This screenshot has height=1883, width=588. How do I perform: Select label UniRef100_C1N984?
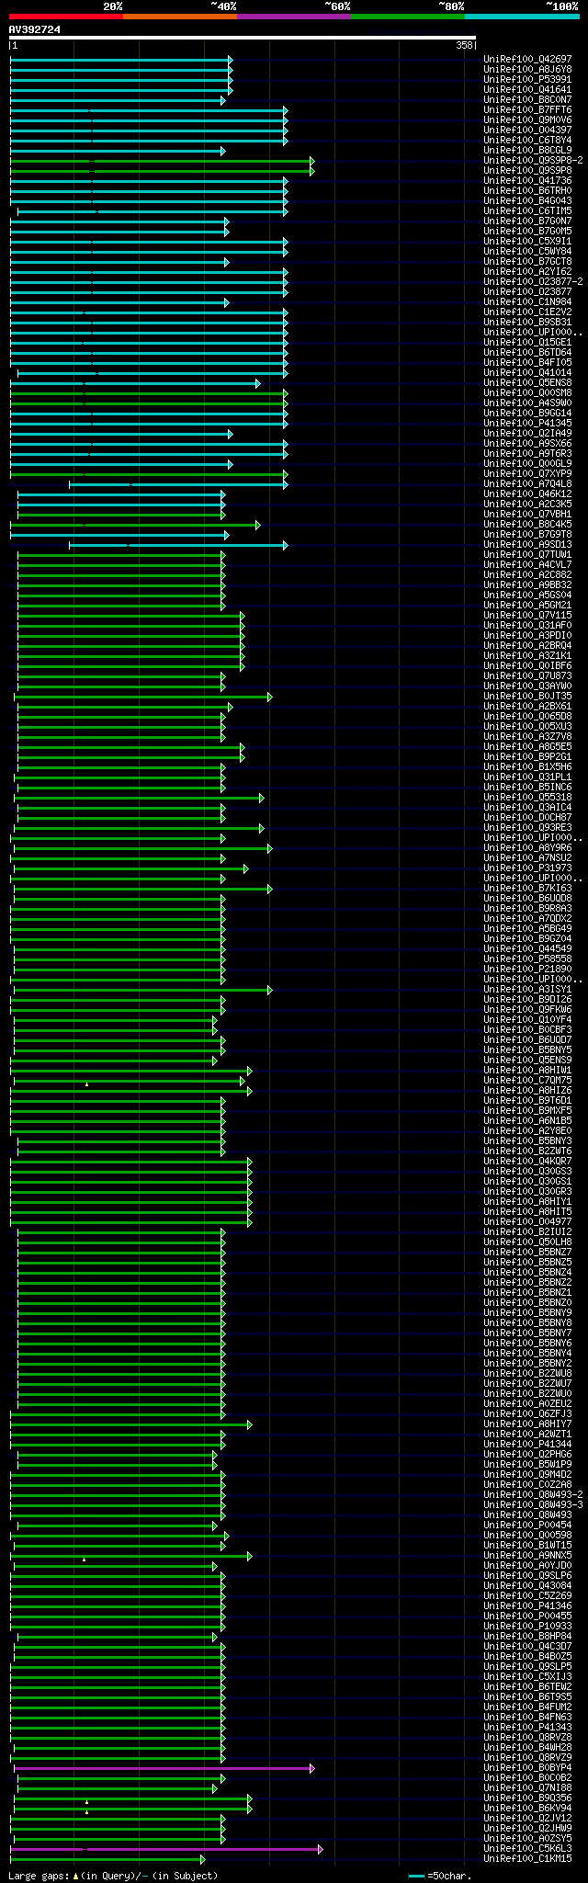click(x=527, y=302)
